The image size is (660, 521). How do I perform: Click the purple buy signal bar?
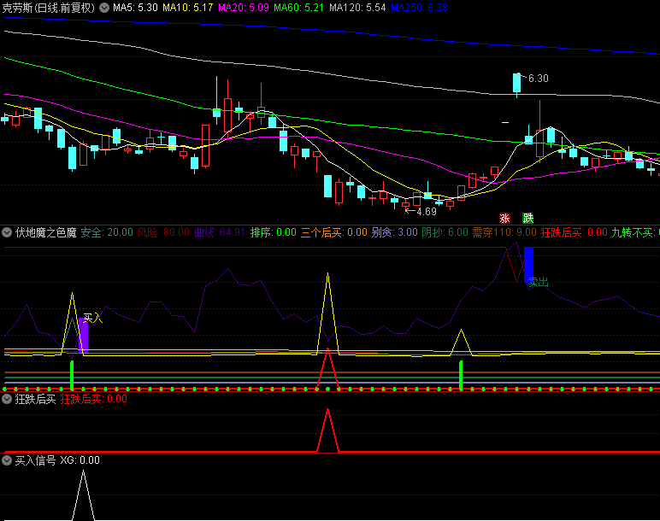point(83,335)
